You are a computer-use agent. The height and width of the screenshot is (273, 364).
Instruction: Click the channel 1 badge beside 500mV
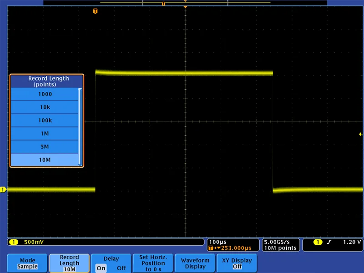(14, 242)
